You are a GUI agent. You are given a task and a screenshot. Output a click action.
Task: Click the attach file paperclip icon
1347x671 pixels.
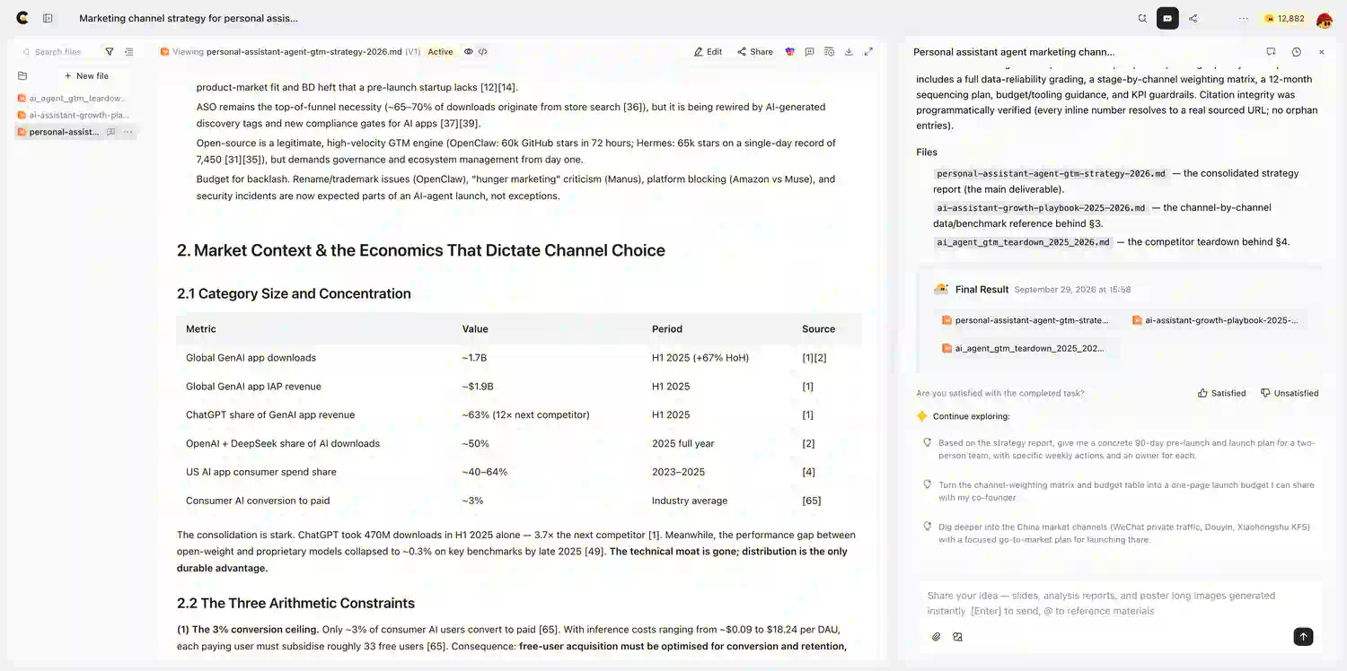pos(936,637)
